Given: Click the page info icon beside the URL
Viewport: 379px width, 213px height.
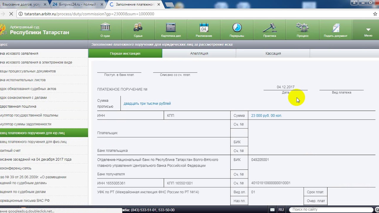Looking at the screenshot, I should pyautogui.click(x=20, y=14).
